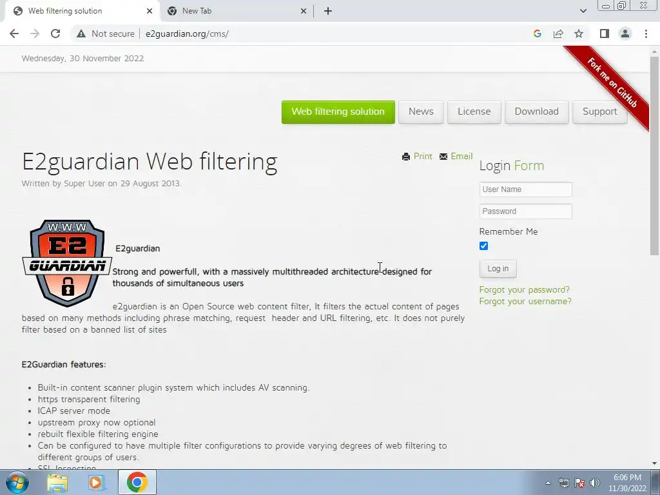Viewport: 660px width, 495px height.
Task: Follow the Forgot your username? link
Action: click(525, 302)
